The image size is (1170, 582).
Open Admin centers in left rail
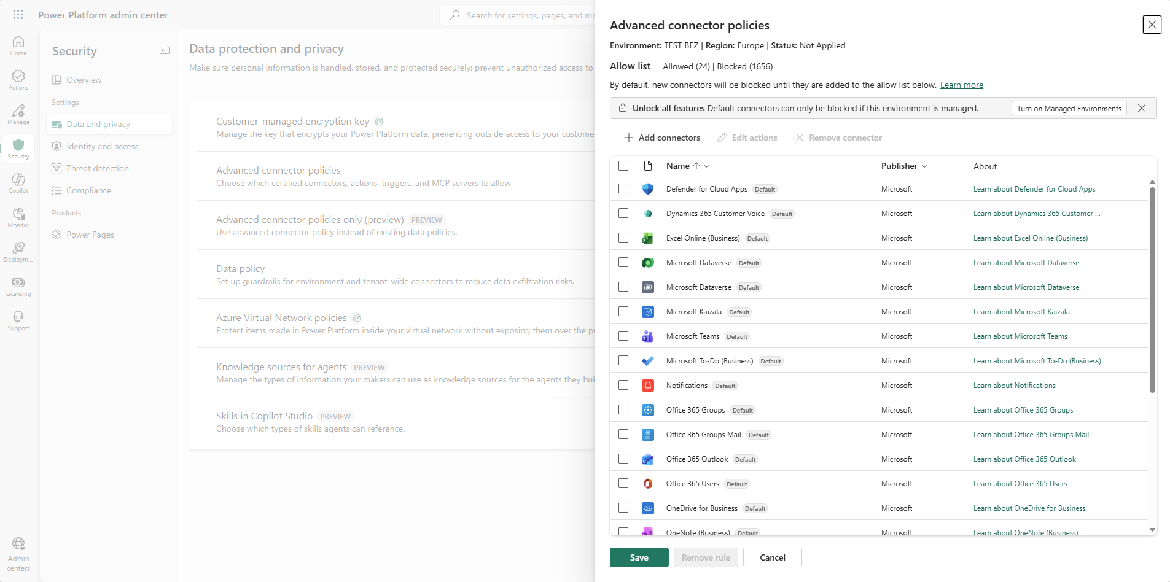coord(18,554)
